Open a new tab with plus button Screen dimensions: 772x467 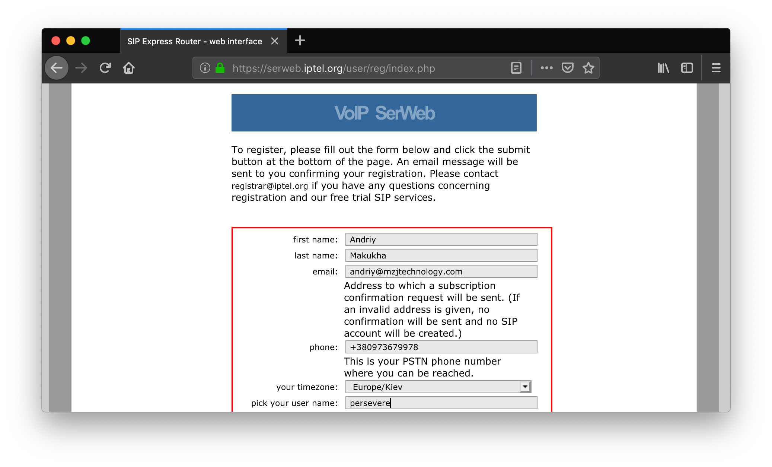[x=300, y=41]
